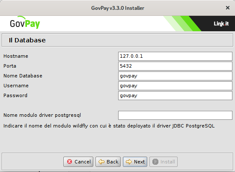Click the disabled Install button
Screen dimensions: 235x172
(164, 162)
